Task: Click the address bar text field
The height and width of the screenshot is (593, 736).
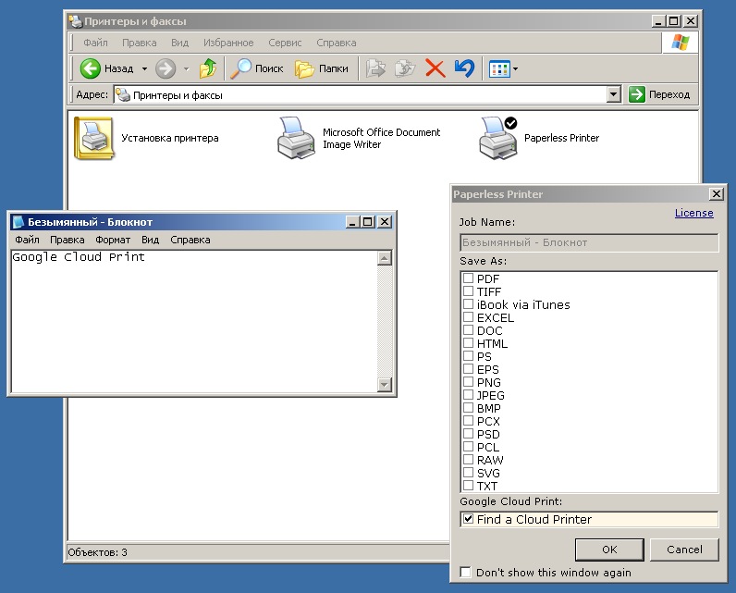Action: pos(360,95)
